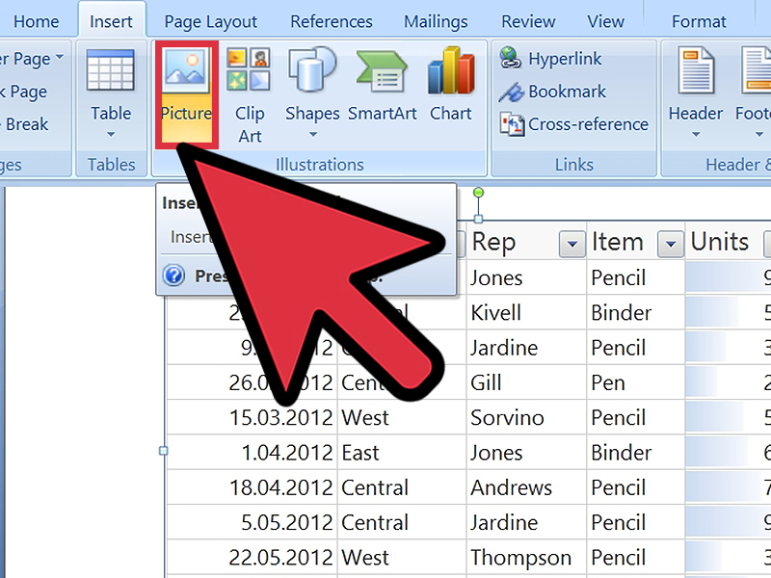Open the Rep column filter dropdown
The height and width of the screenshot is (578, 771).
(x=572, y=244)
